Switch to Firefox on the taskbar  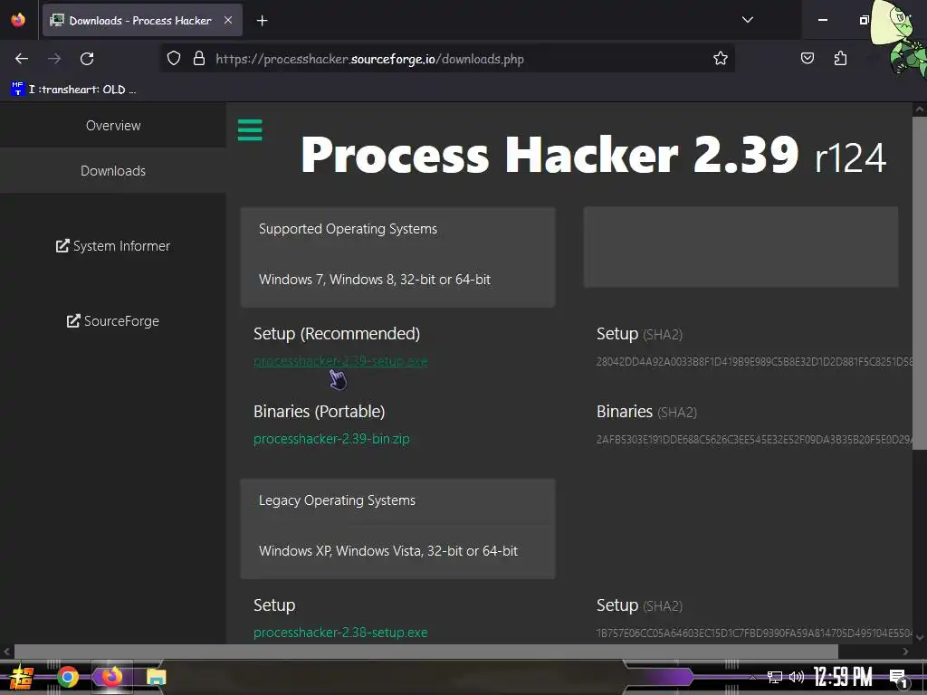tap(111, 677)
